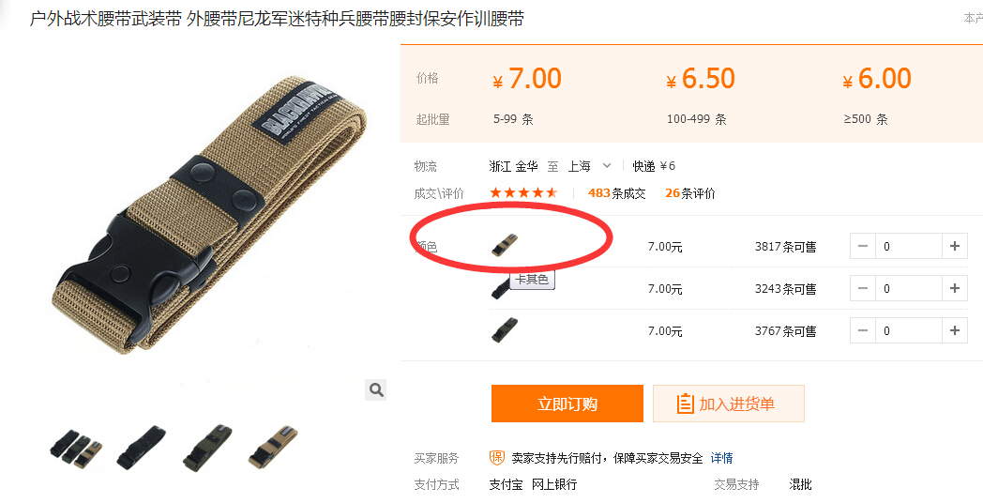Open the 483条成交 transactions link
The image size is (983, 503).
617,193
